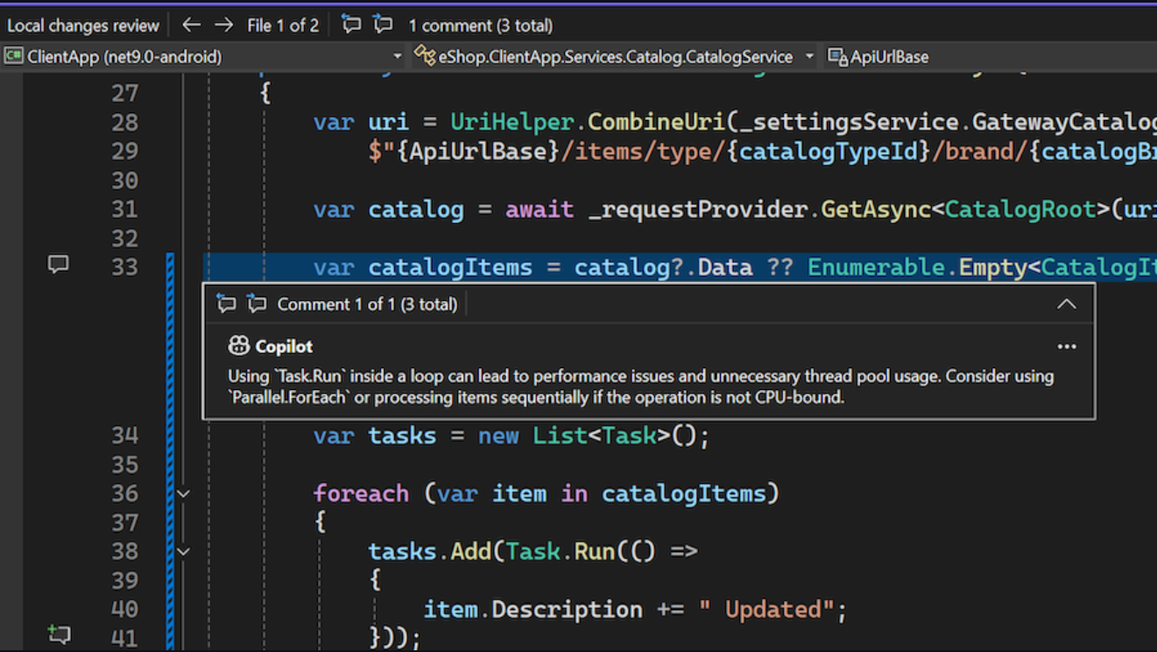Collapse the Copilot comment with the chevron

[1067, 304]
